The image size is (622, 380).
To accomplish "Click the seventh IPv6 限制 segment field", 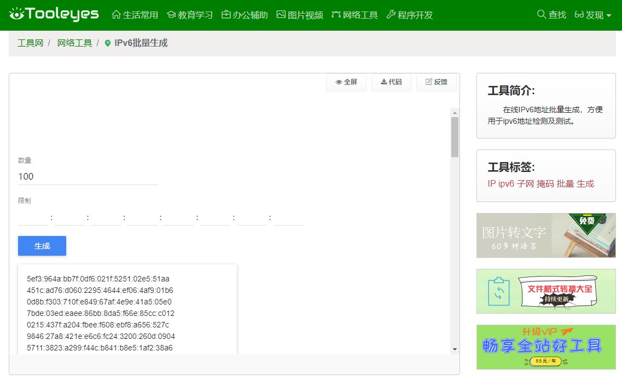I will [x=252, y=217].
